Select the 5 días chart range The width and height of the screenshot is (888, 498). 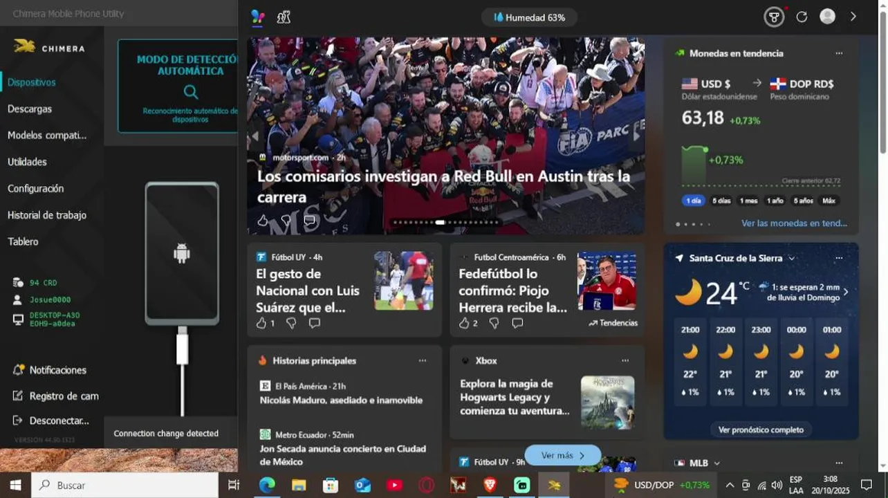click(x=721, y=201)
